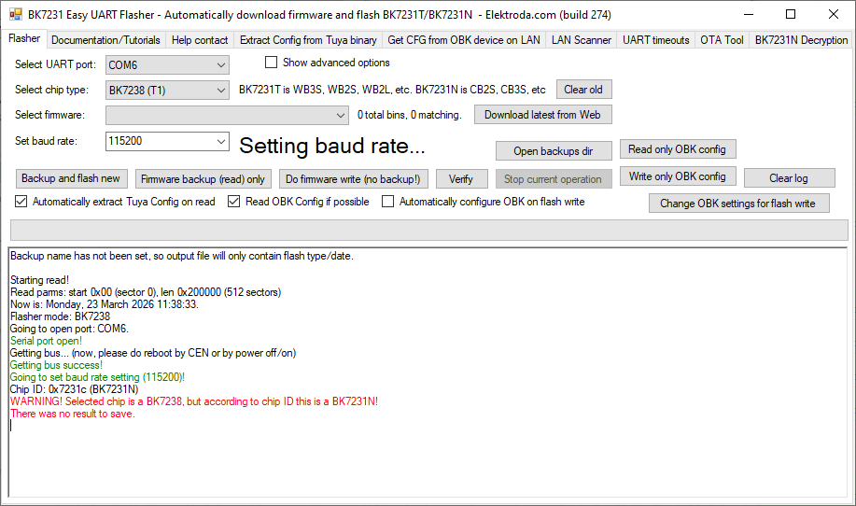Click the 'Getting bus... (now, please do reboot' line
This screenshot has height=506, width=856.
[153, 353]
